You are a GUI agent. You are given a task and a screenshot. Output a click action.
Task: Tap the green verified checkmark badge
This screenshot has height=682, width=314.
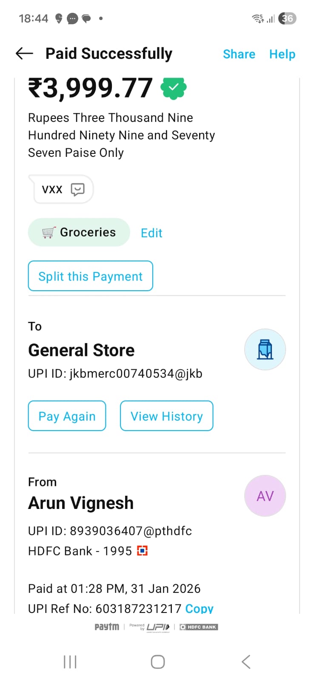pyautogui.click(x=173, y=88)
